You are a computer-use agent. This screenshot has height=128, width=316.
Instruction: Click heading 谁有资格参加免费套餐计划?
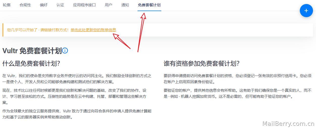coord(202,63)
